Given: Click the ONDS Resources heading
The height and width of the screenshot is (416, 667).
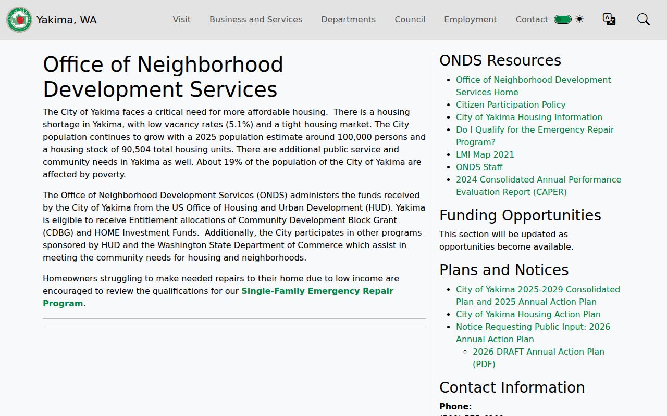Looking at the screenshot, I should point(500,60).
